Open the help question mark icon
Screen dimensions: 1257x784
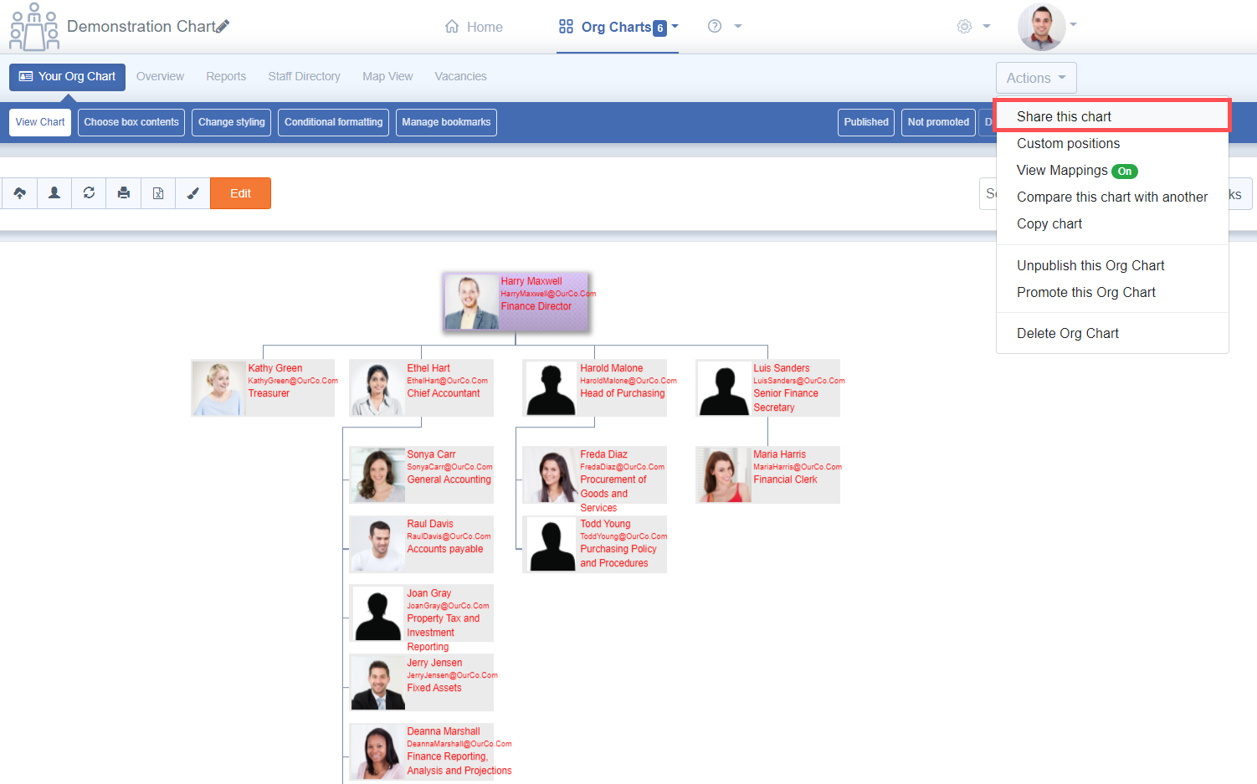click(715, 26)
